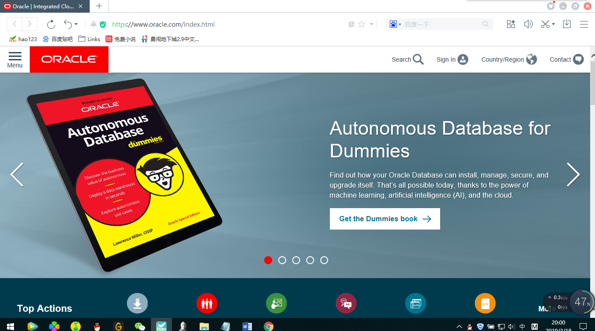The image size is (595, 331).
Task: Click the Top Actions heading
Action: [x=45, y=308]
